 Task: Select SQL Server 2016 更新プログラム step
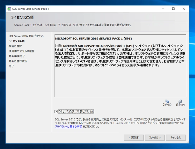click(x=26, y=36)
